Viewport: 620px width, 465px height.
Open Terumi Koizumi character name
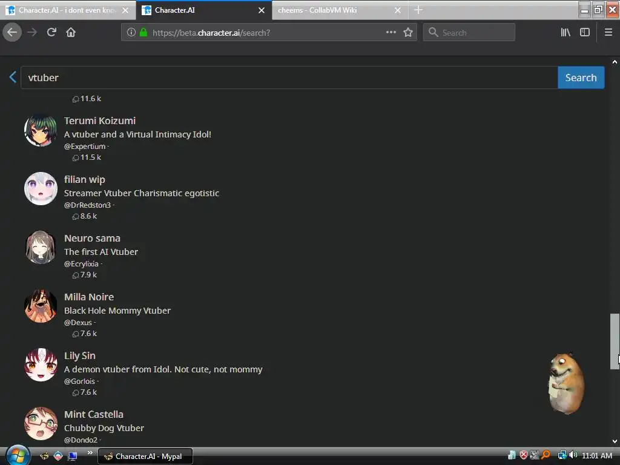tap(100, 120)
